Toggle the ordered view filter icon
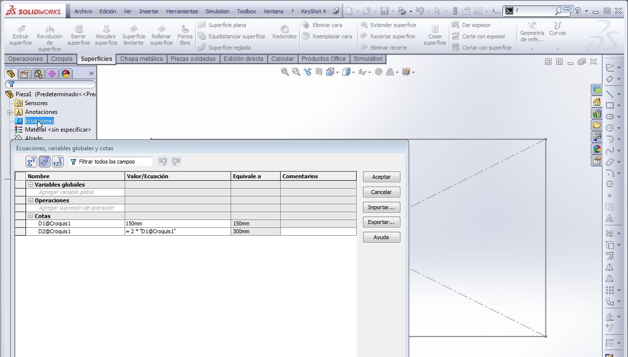 (x=57, y=162)
